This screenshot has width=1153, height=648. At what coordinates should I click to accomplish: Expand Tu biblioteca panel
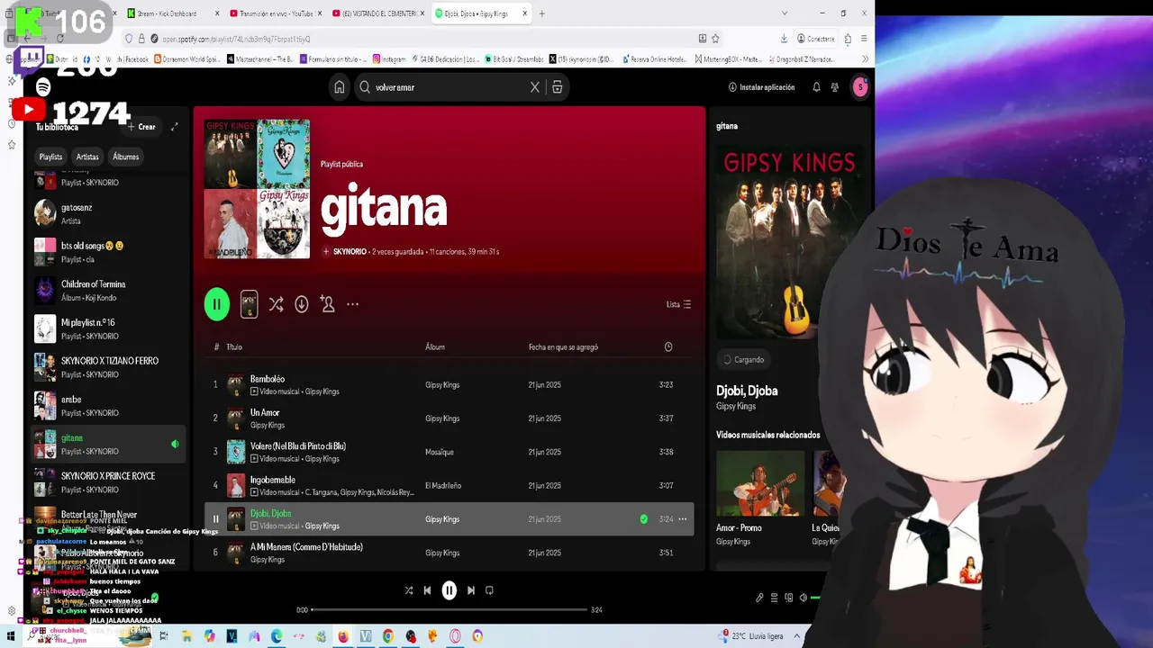[x=175, y=127]
